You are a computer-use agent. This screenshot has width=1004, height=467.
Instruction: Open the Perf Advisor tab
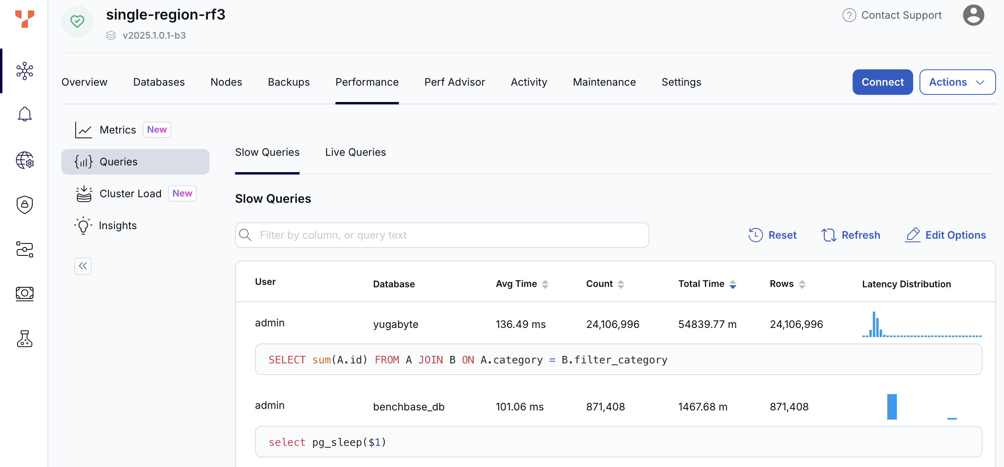click(455, 82)
